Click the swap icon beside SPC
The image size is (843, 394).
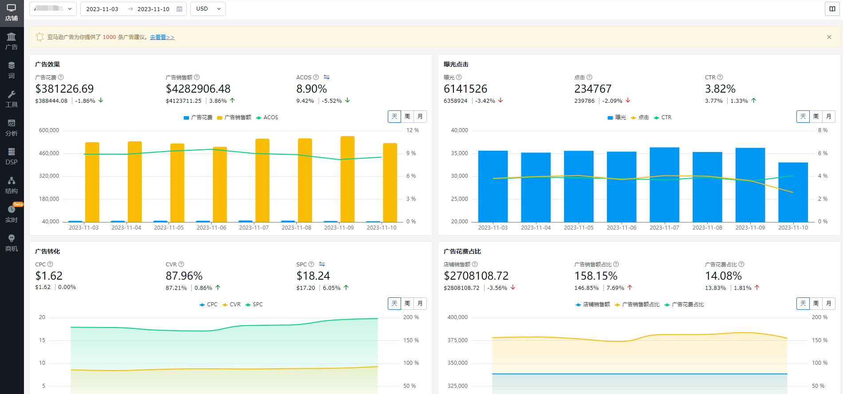pos(322,264)
